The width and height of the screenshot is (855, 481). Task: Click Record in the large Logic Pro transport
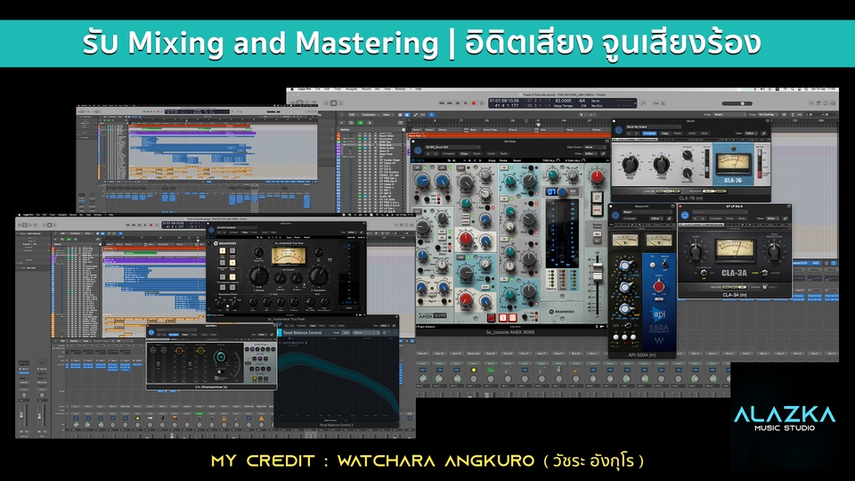coord(474,103)
